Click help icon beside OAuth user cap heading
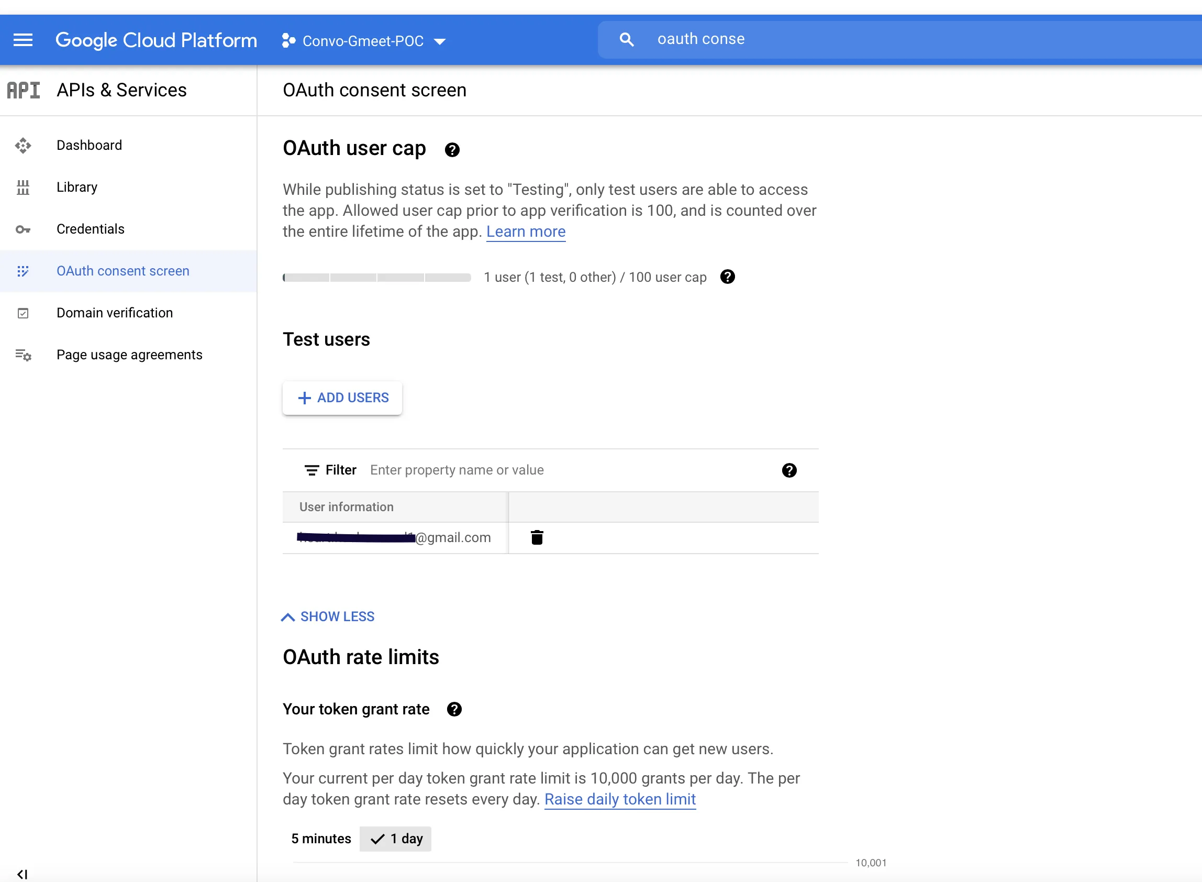 point(452,150)
